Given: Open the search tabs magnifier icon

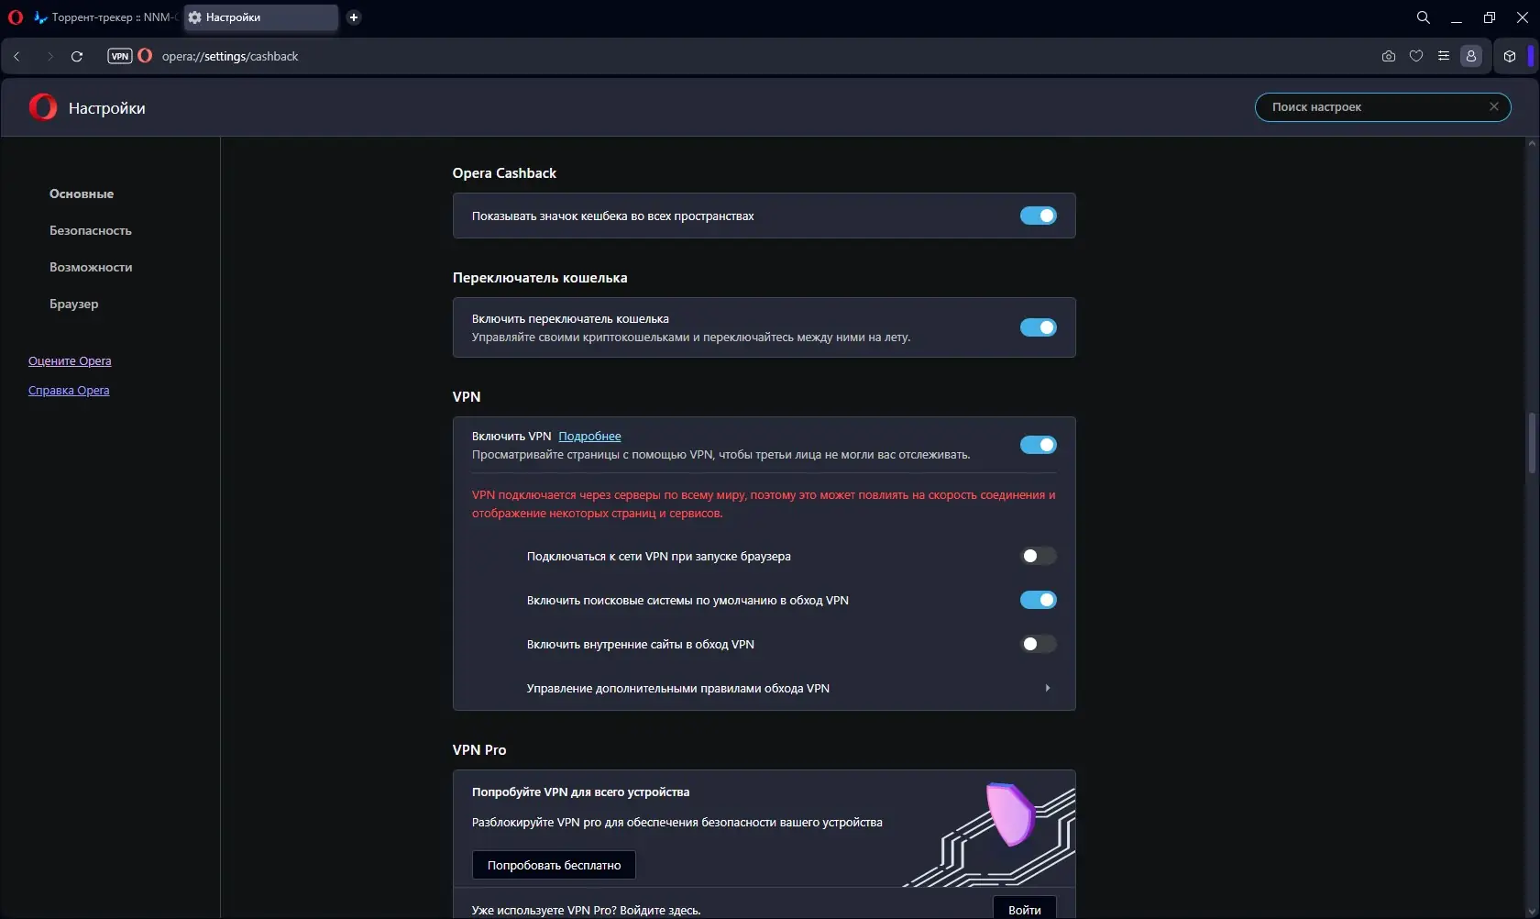Looking at the screenshot, I should click(x=1424, y=17).
